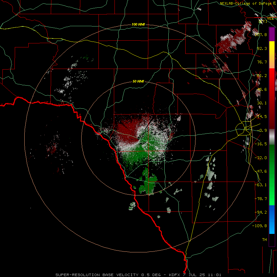The width and height of the screenshot is (277, 277).
Task: Select the -16.5 legend value
Action: click(261, 144)
